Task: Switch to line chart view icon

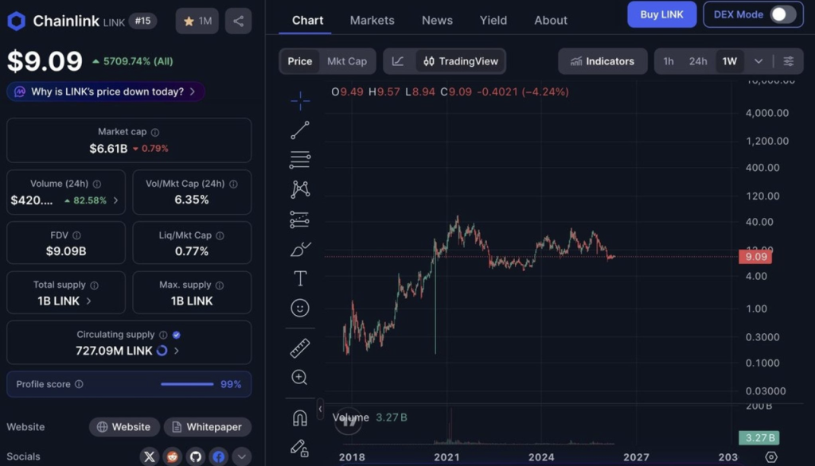Action: 398,61
